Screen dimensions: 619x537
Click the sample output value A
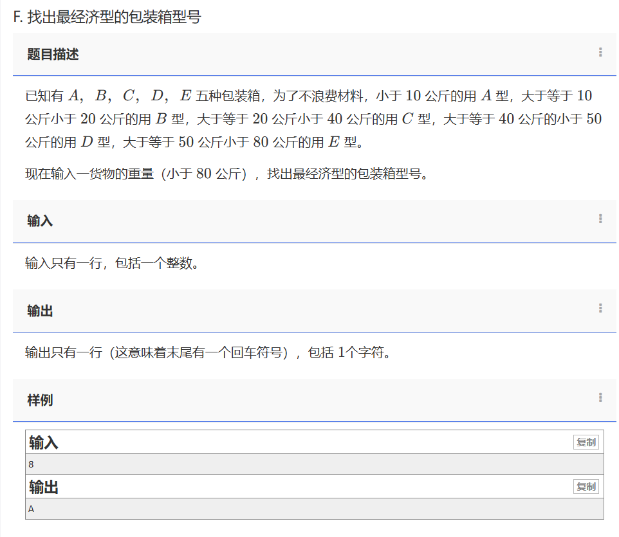point(32,509)
